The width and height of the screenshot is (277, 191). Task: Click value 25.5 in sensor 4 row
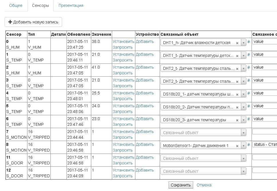click(96, 93)
